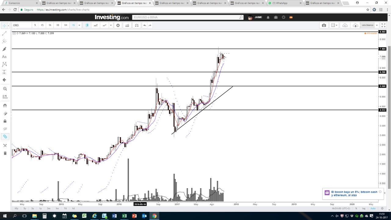The width and height of the screenshot is (391, 220).
Task: Select area chart style
Action: tap(96, 25)
